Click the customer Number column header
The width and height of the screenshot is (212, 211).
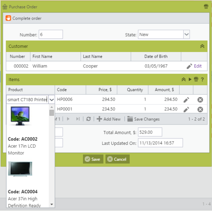[17, 56]
